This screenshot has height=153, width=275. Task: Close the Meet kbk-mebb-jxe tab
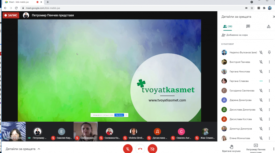click(x=41, y=2)
